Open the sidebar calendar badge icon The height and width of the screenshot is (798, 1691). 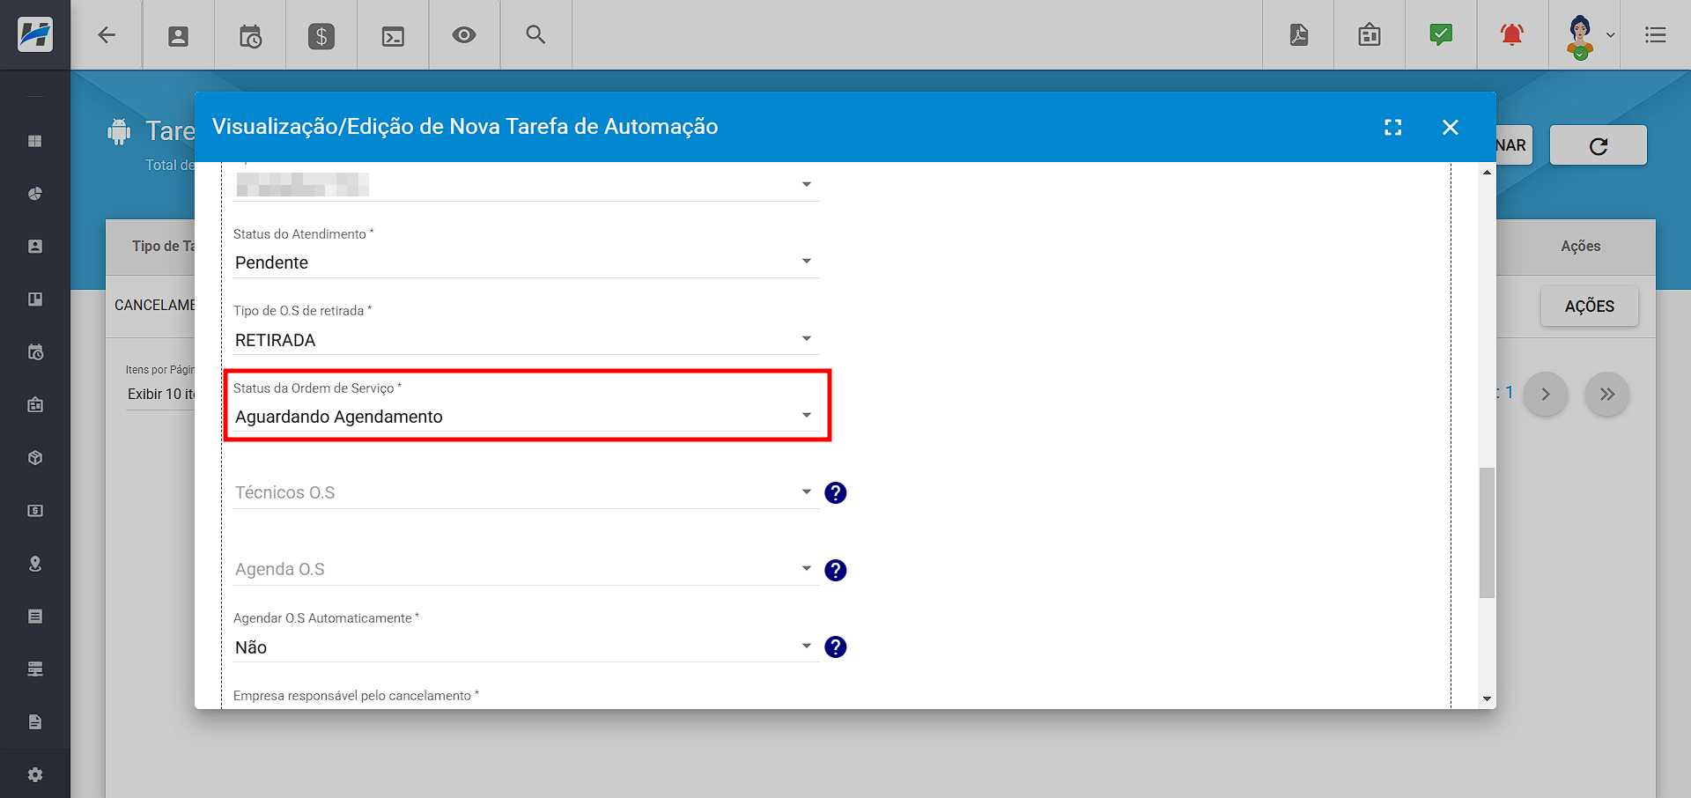[35, 405]
